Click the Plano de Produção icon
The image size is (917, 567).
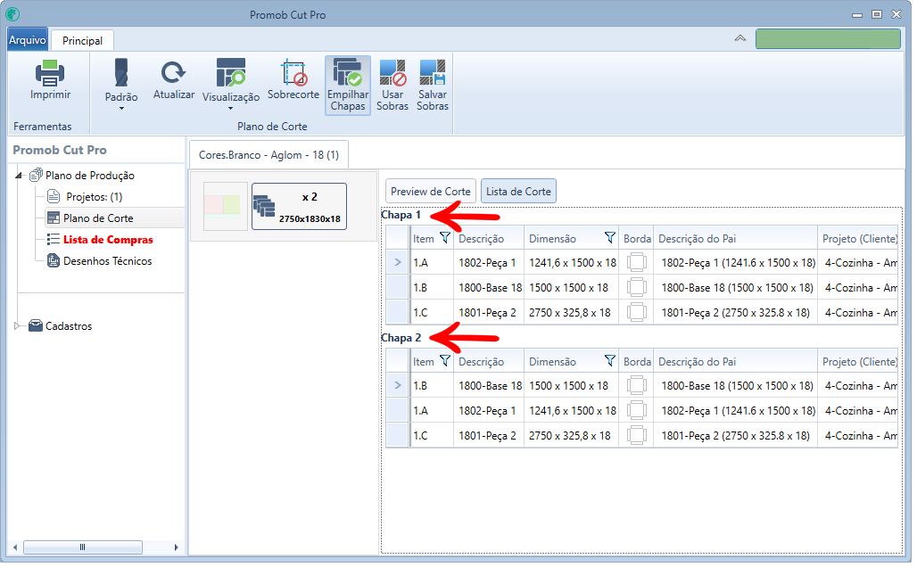tap(37, 175)
